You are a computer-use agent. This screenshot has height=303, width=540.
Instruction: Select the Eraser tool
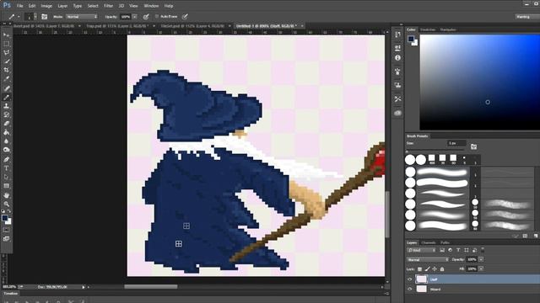[6, 124]
